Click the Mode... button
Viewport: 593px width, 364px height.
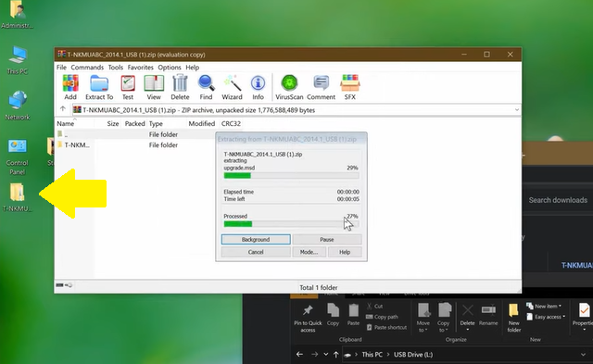tap(309, 252)
